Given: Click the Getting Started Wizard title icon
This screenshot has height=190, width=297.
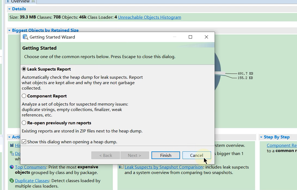Looking at the screenshot, I should 25,37.
